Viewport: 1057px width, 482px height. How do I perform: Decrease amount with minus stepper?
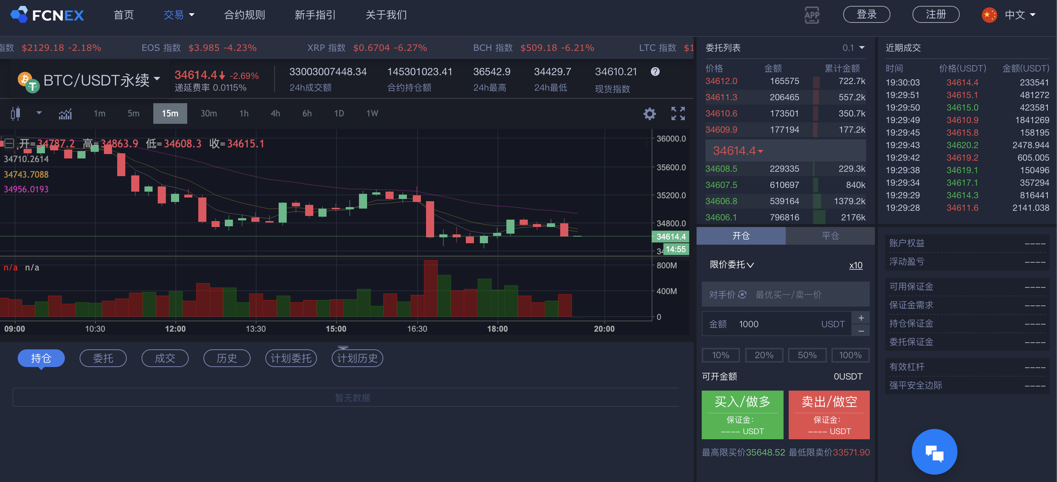pos(861,330)
